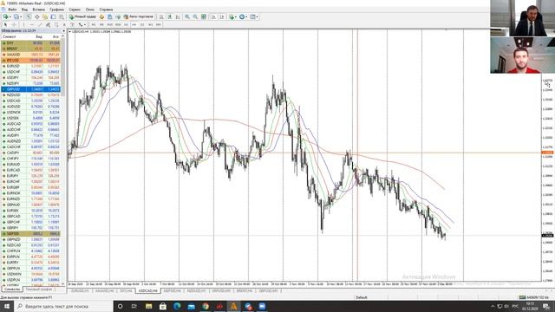
Task: Close the Market Watch panel
Action: click(x=63, y=31)
